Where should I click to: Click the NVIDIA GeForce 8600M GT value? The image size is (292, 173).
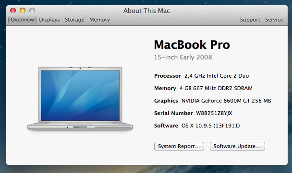(226, 101)
